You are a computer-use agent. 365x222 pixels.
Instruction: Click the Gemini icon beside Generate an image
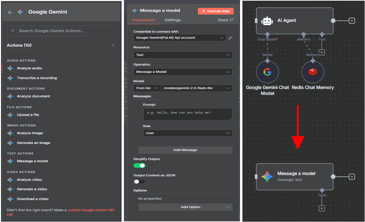point(10,143)
